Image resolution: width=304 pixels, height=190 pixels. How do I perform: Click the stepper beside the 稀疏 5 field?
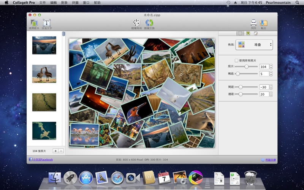(x=271, y=74)
